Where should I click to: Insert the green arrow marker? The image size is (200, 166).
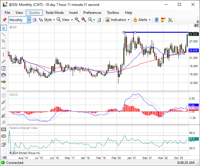click(x=4, y=82)
